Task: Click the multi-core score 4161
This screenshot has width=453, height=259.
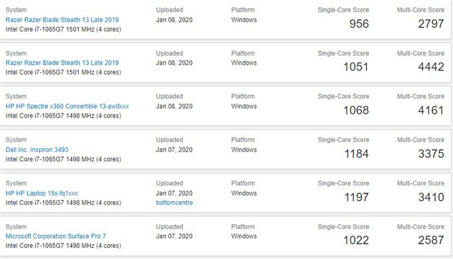Action: pyautogui.click(x=431, y=110)
